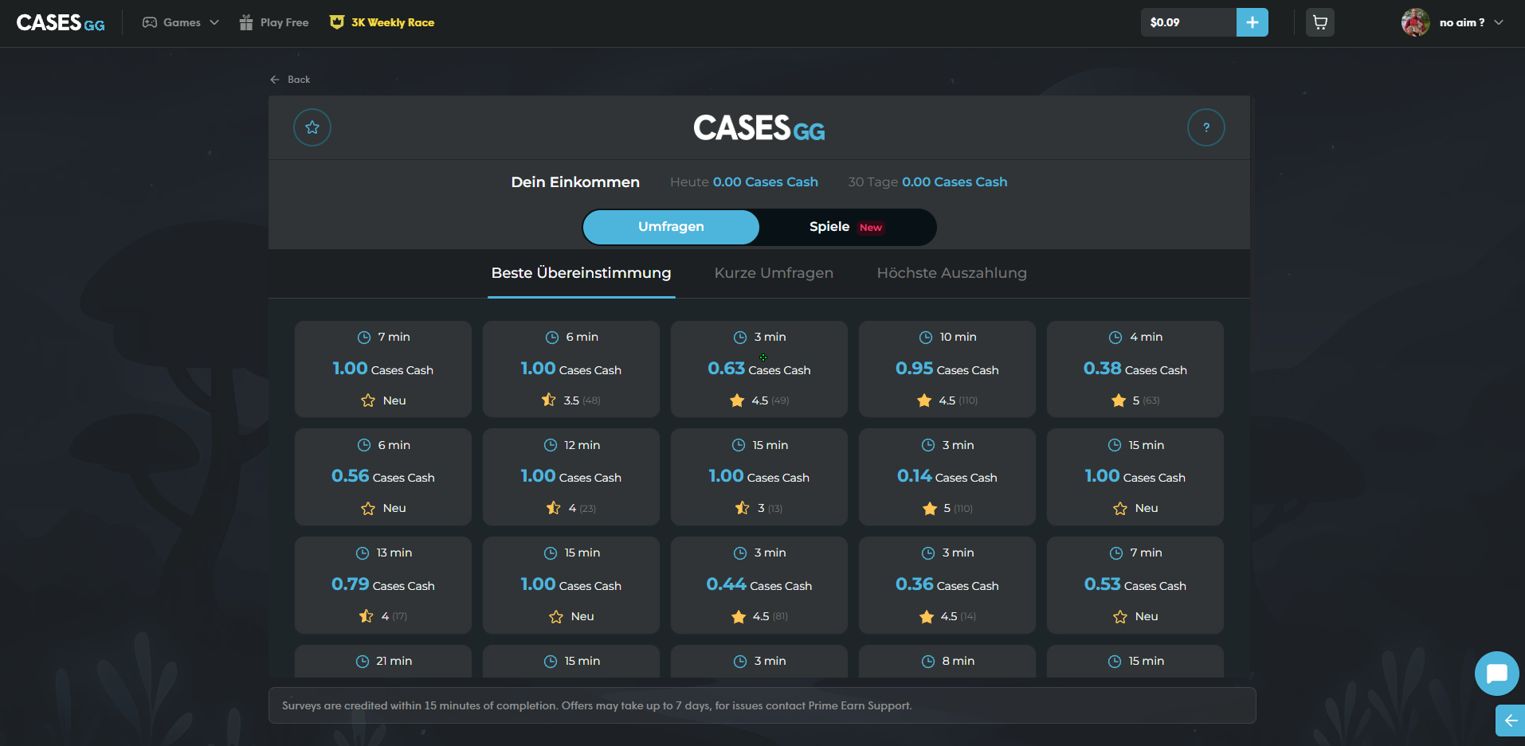Expand the no aim ? user menu
The height and width of the screenshot is (746, 1525).
click(1471, 22)
